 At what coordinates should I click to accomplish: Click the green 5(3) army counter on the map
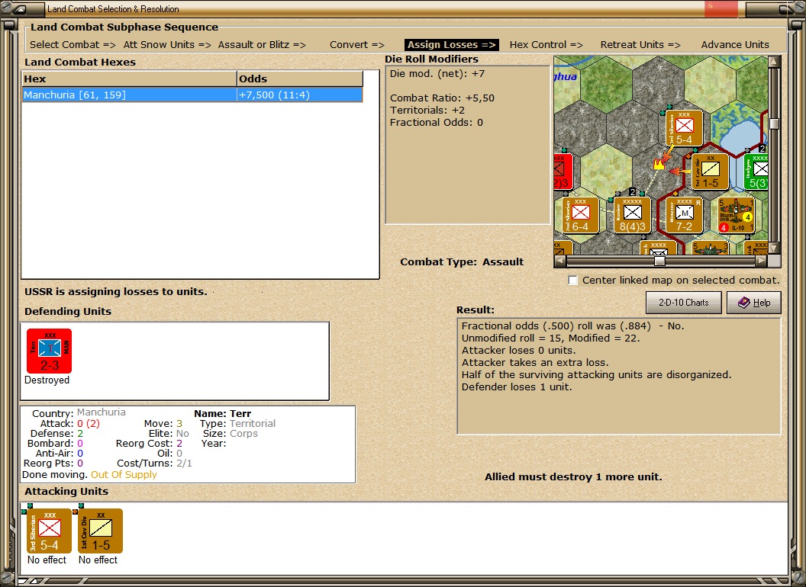coord(756,172)
